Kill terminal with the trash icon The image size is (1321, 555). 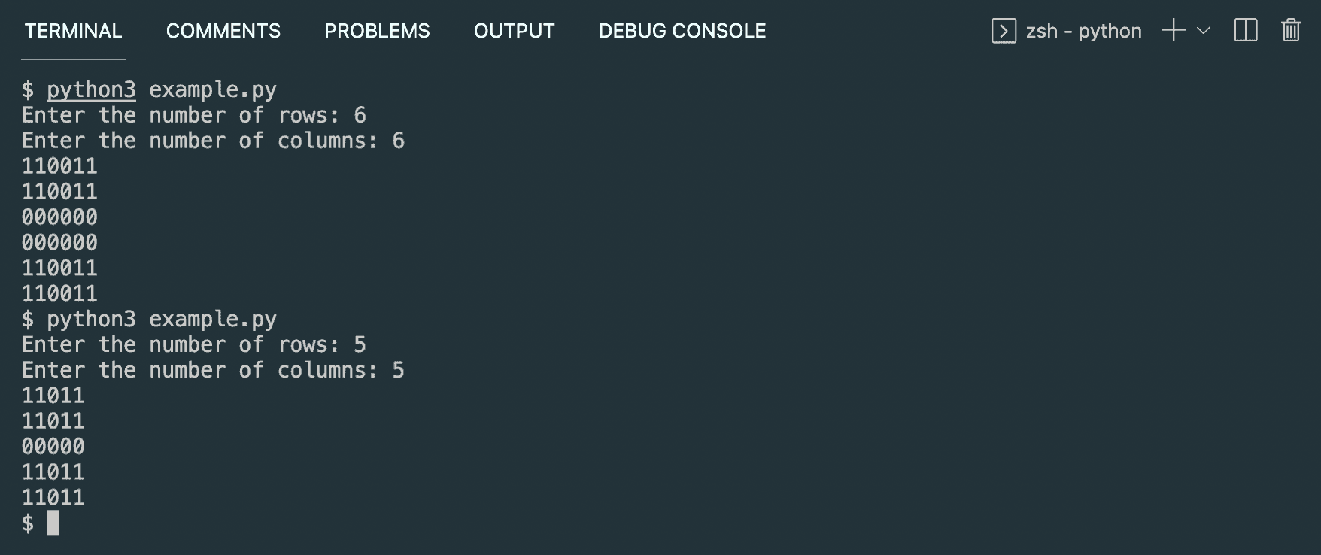[1291, 31]
